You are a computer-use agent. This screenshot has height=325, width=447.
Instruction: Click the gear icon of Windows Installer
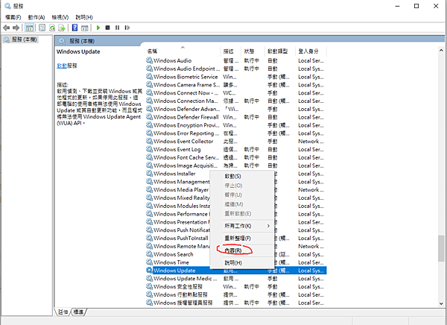[x=150, y=173]
